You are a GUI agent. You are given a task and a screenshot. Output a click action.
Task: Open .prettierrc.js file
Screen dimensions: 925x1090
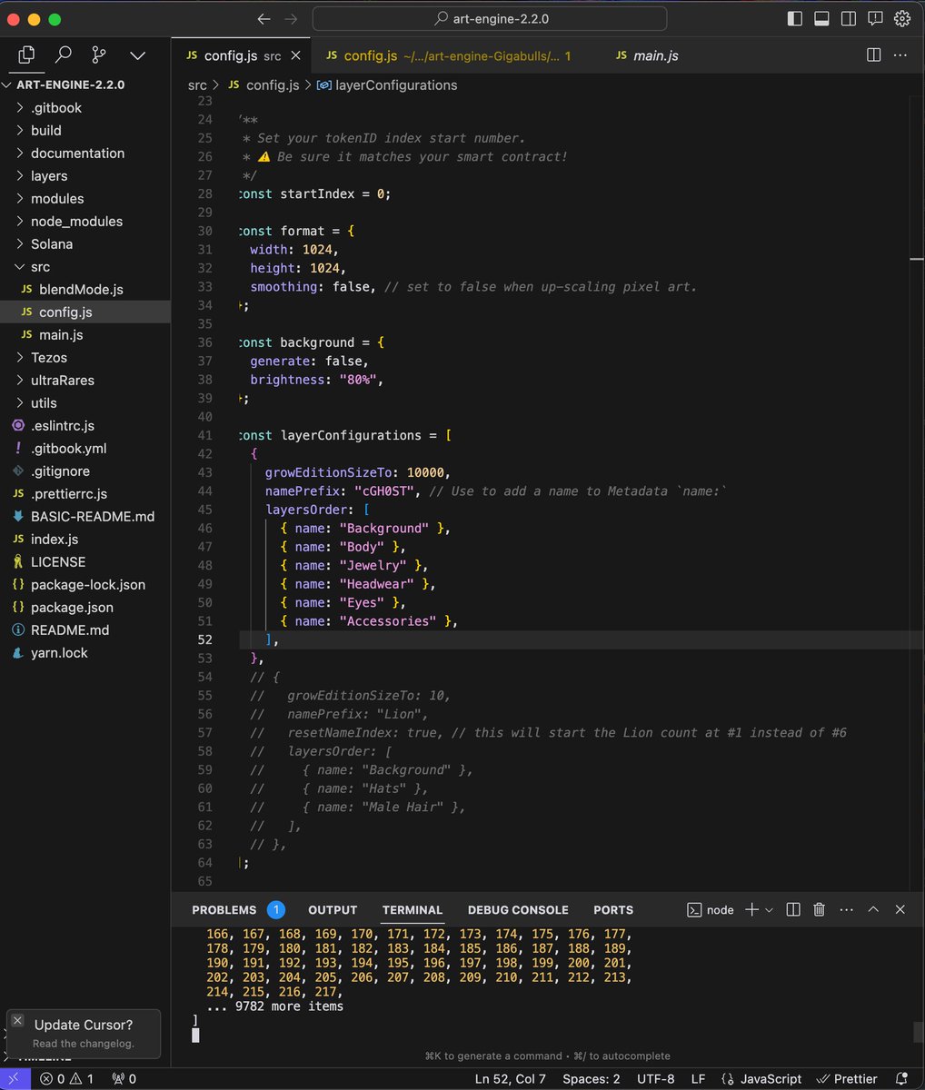pyautogui.click(x=85, y=493)
